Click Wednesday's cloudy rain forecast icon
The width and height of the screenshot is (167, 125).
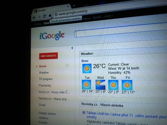100,85
